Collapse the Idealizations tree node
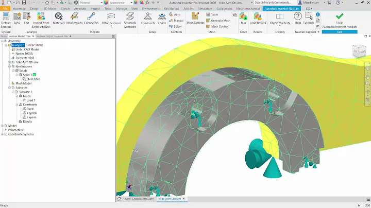371x208 pixels. click(9, 66)
